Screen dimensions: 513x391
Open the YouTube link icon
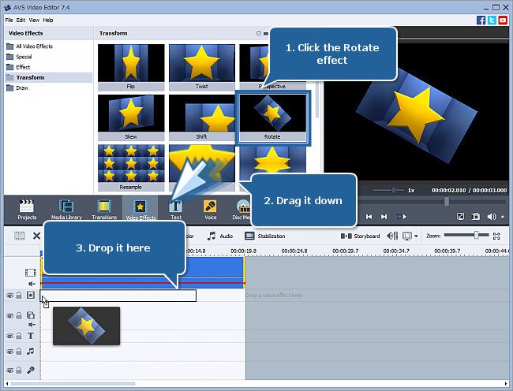[503, 20]
